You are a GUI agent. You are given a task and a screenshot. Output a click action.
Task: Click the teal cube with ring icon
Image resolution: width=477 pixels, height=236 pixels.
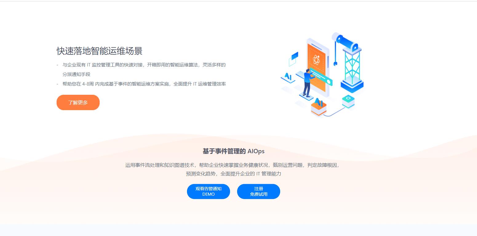pyautogui.click(x=348, y=102)
